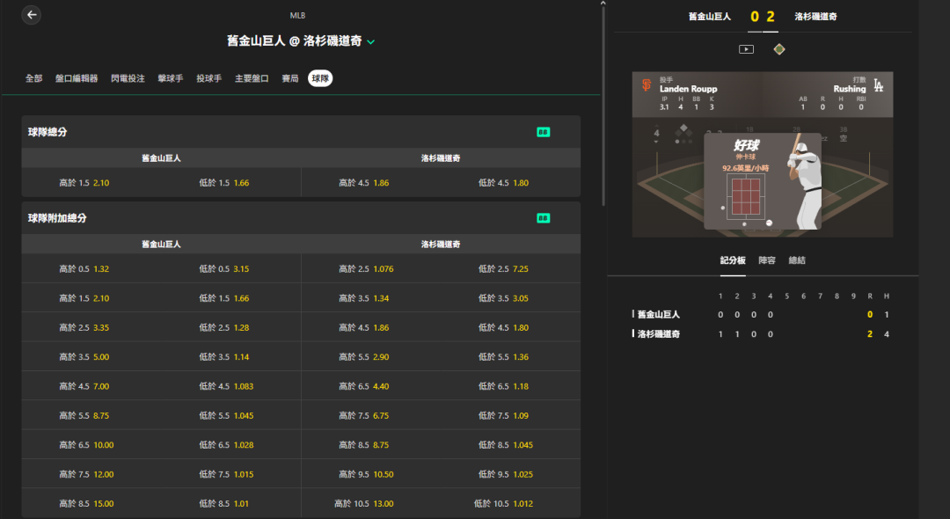950x519 pixels.
Task: Pick Dodgers 高於 6.5 at 4.40
Action: click(363, 386)
